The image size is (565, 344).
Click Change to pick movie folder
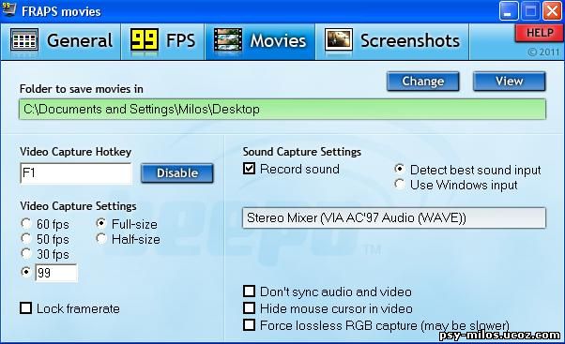click(x=423, y=82)
